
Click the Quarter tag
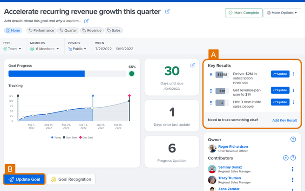tap(68, 31)
